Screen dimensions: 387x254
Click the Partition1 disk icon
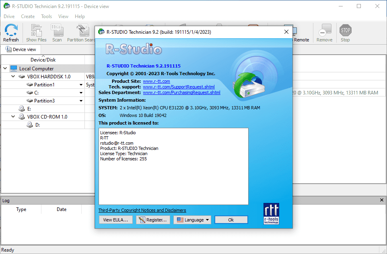(30, 85)
